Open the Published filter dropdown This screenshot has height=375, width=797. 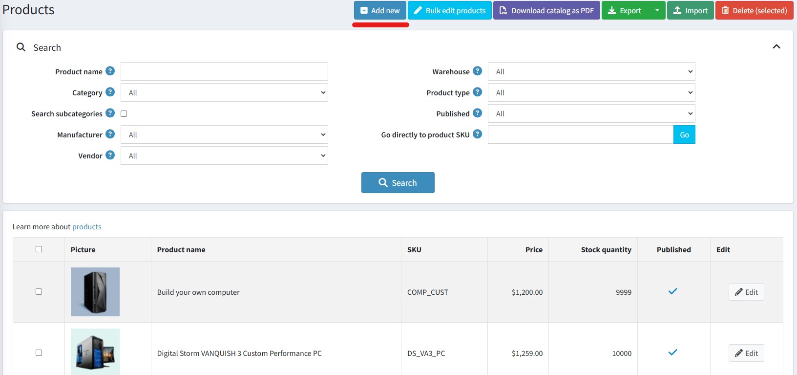coord(591,114)
